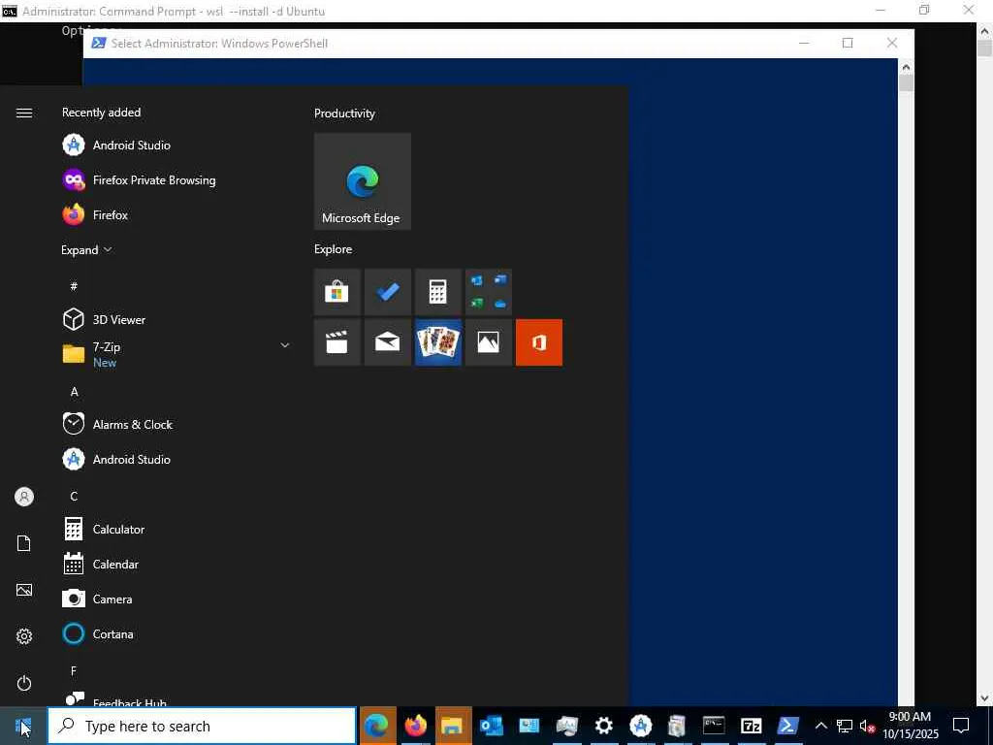Open the Mail envelope tile
Viewport: 993px width, 745px height.
click(388, 342)
